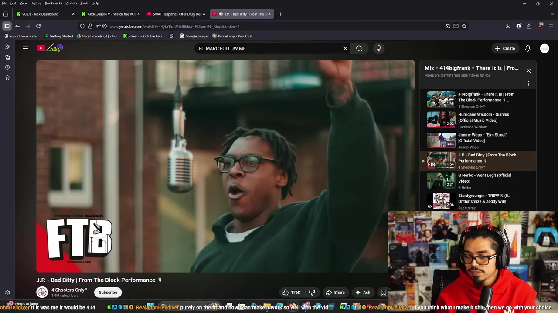Open Vocal Presets (FL) bookmark
The height and width of the screenshot is (313, 558).
pyautogui.click(x=98, y=36)
